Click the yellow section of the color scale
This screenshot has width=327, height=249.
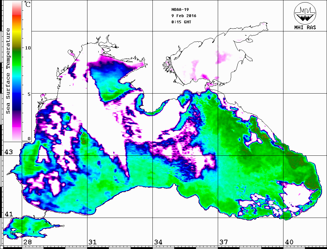pyautogui.click(x=17, y=32)
